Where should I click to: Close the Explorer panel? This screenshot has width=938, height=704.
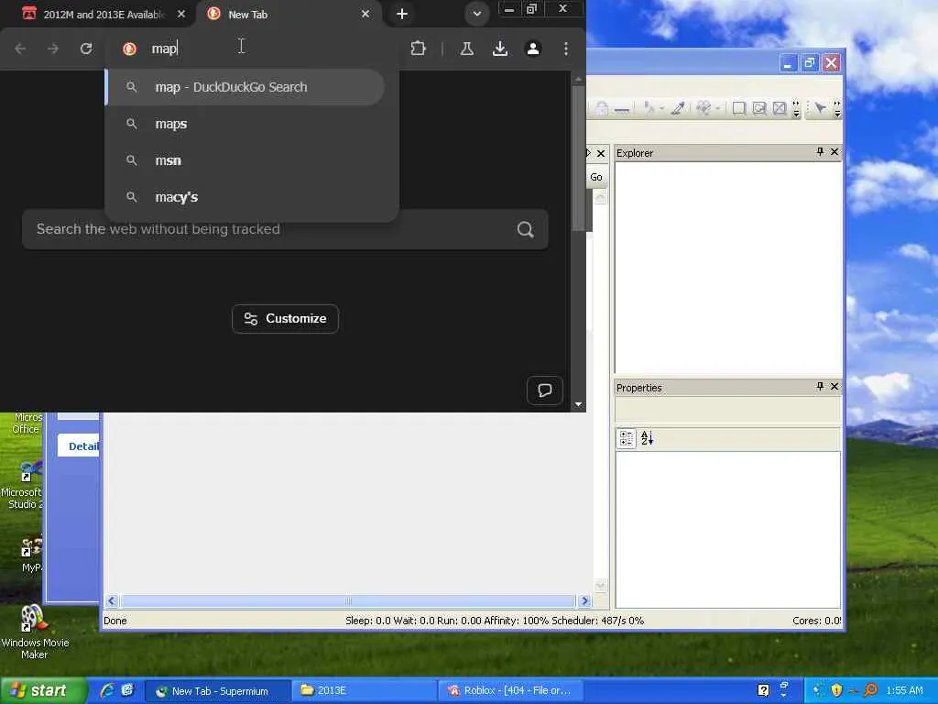[834, 152]
